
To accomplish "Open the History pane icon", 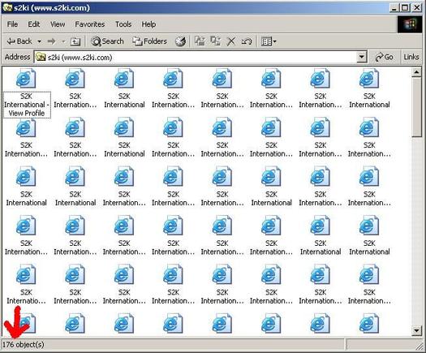I will coord(180,41).
